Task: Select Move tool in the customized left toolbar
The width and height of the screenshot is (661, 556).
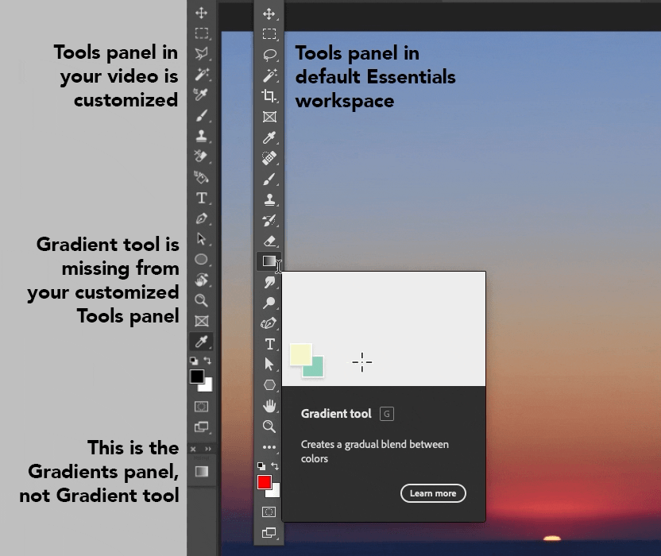Action: pos(201,13)
